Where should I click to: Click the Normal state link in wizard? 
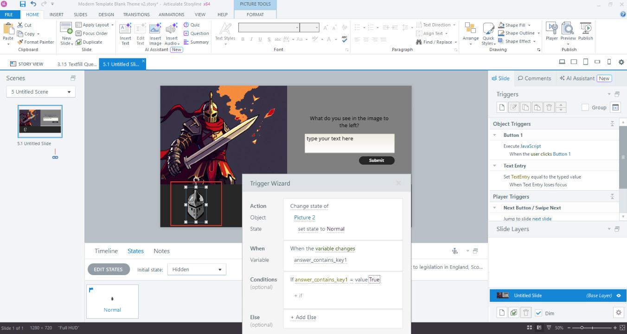pos(335,229)
